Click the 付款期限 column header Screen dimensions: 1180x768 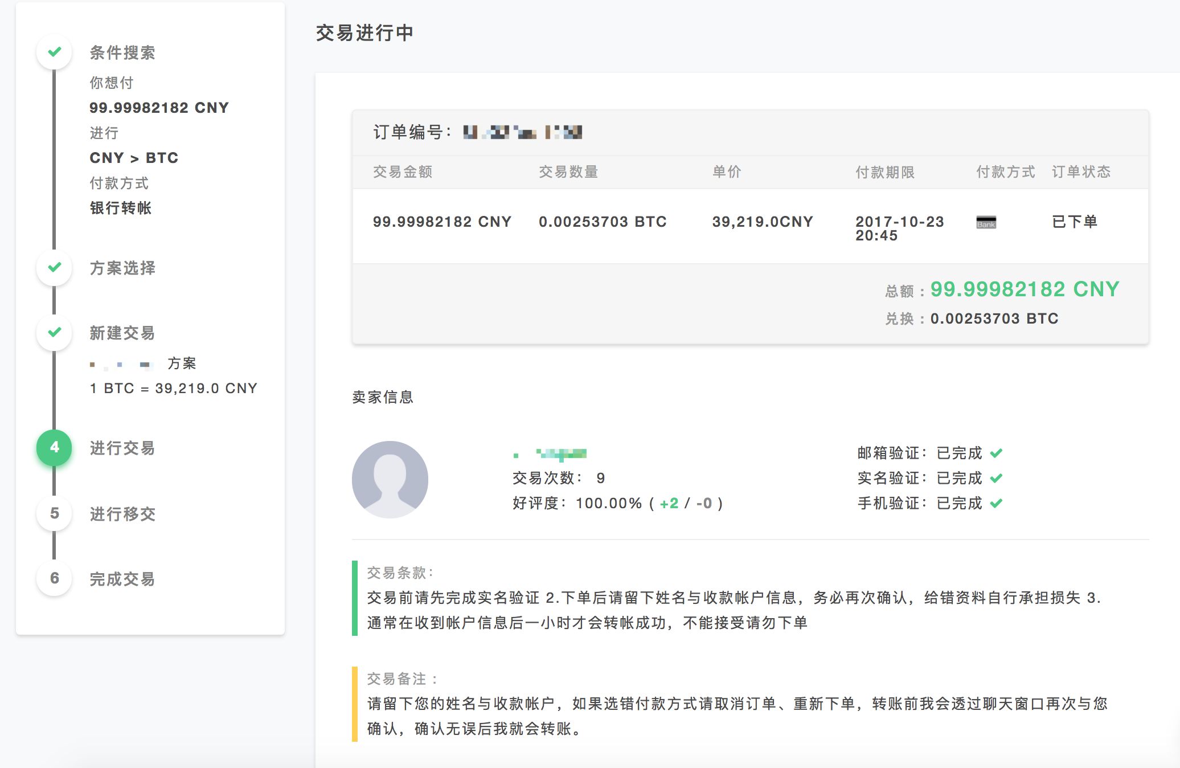click(x=884, y=172)
